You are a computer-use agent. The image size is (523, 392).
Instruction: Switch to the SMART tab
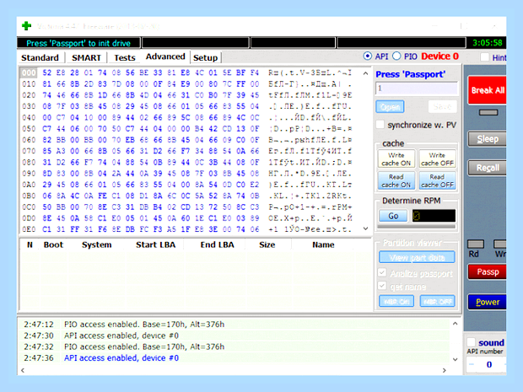click(x=86, y=57)
